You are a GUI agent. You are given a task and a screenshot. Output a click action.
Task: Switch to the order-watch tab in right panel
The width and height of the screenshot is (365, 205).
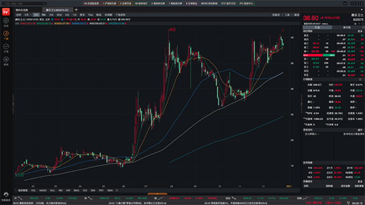pyautogui.click(x=317, y=27)
